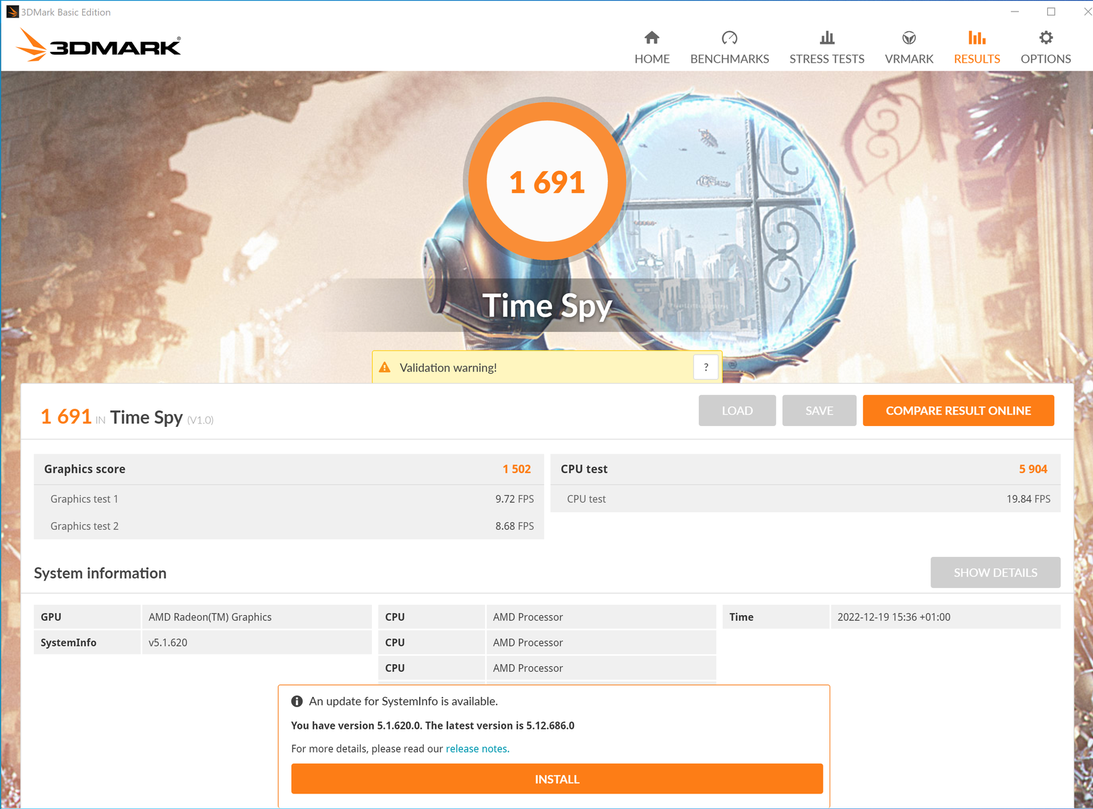Click the validation warning triangle icon
Screen dimensions: 1093x809
click(385, 367)
